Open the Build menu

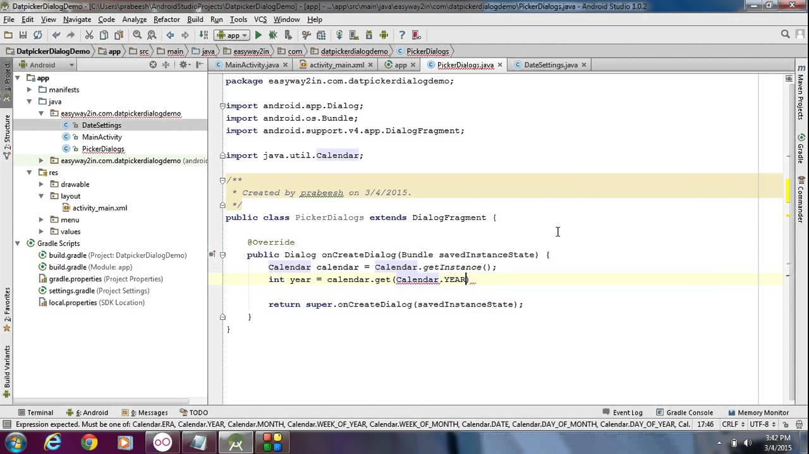click(195, 20)
